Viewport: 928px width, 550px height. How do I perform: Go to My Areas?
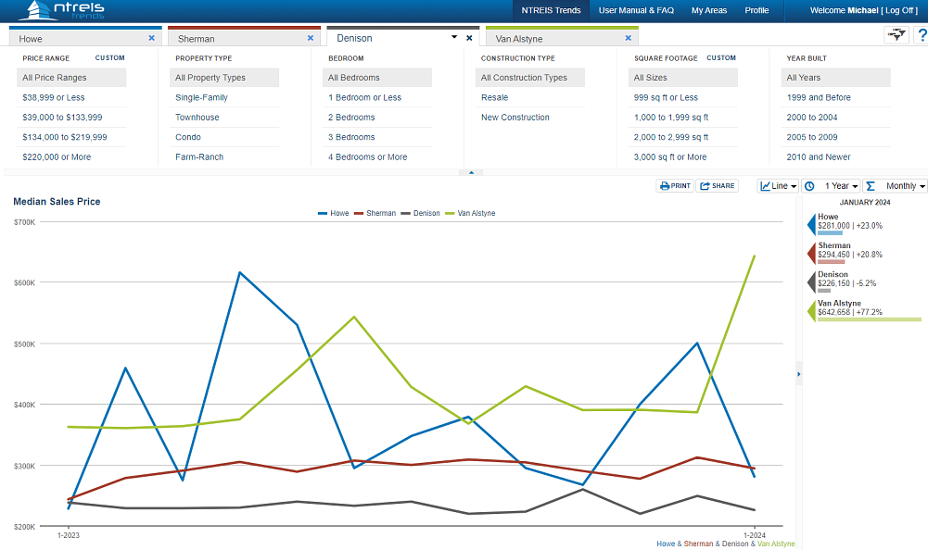tap(709, 10)
